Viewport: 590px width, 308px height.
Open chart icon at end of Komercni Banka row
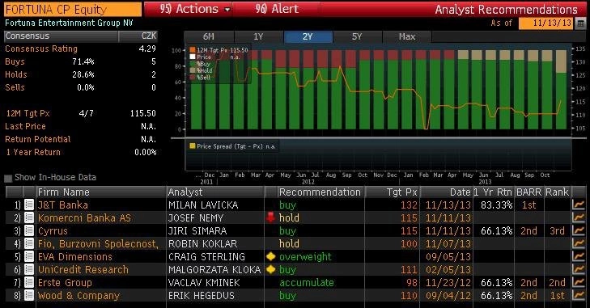click(579, 217)
